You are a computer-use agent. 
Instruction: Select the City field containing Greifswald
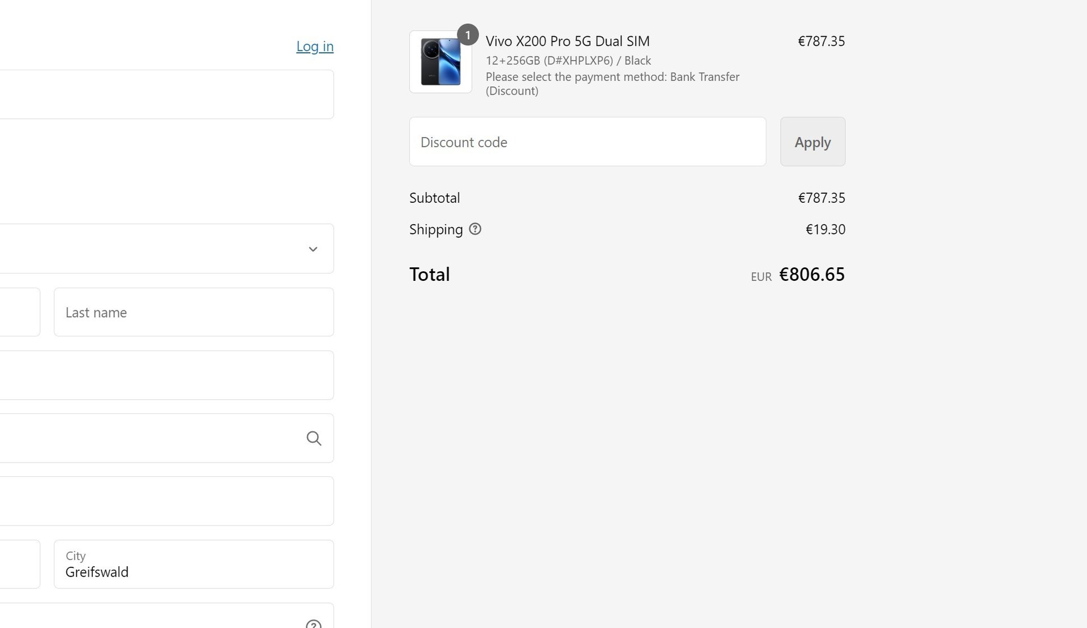(194, 565)
